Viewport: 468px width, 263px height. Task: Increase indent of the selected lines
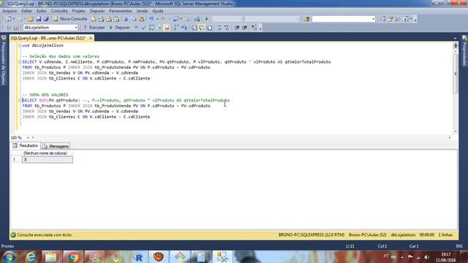coord(244,28)
